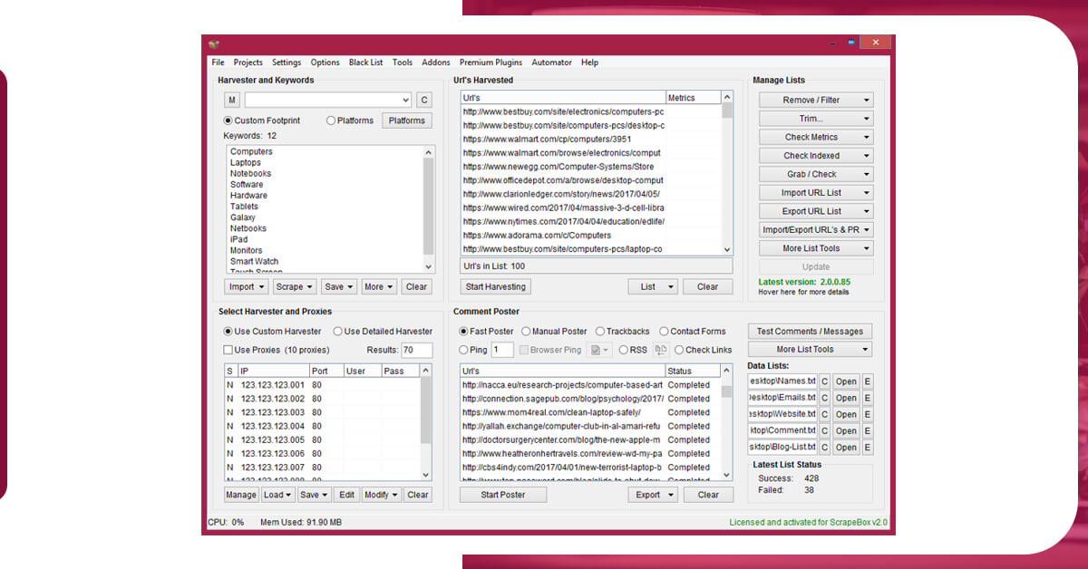Open the Export URL List dropdown

816,211
